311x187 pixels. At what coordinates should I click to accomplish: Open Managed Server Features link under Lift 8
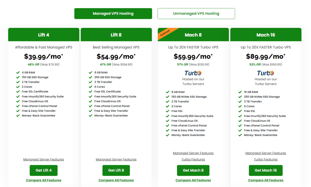(x=116, y=159)
